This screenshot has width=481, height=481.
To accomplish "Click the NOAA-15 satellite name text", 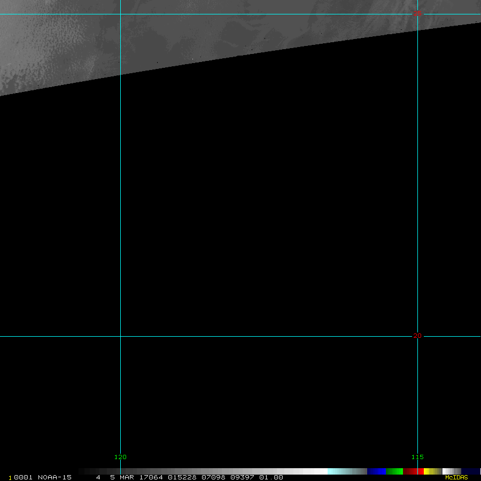I will [55, 477].
